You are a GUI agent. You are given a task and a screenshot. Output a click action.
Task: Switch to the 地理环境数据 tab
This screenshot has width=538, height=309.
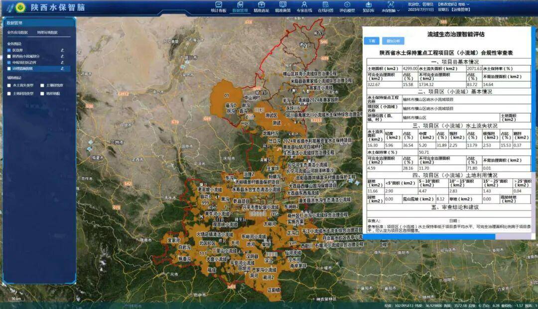click(x=47, y=32)
